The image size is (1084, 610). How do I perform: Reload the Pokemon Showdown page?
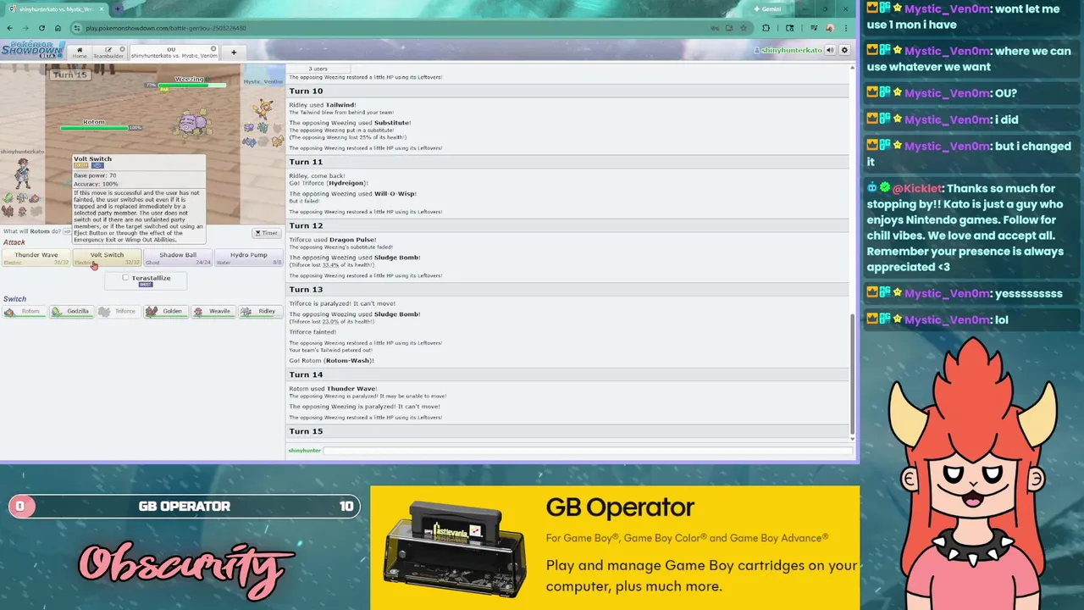coord(41,28)
